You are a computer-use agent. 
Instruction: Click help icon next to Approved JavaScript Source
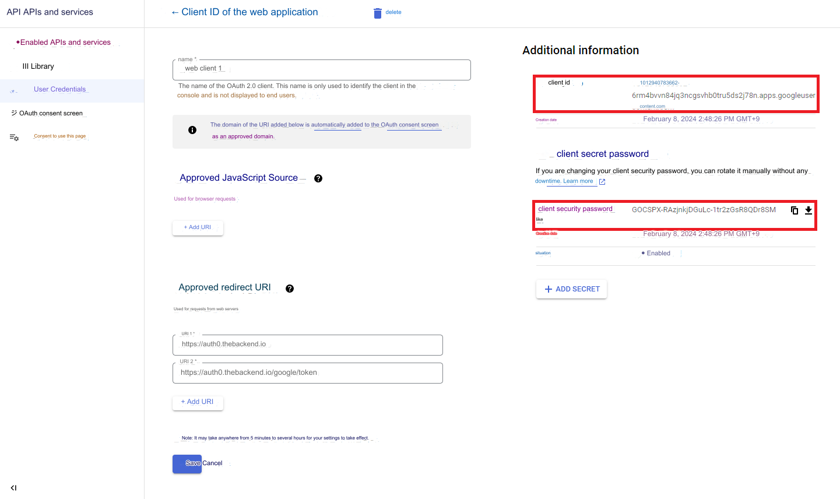pyautogui.click(x=318, y=178)
